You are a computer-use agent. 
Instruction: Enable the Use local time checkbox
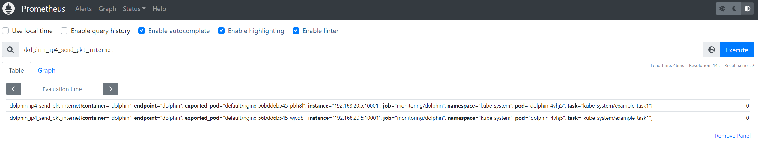pos(5,31)
